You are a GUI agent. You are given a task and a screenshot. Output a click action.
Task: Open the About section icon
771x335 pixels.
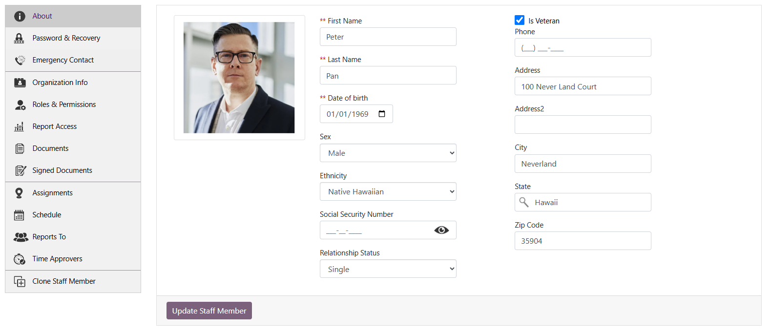19,16
